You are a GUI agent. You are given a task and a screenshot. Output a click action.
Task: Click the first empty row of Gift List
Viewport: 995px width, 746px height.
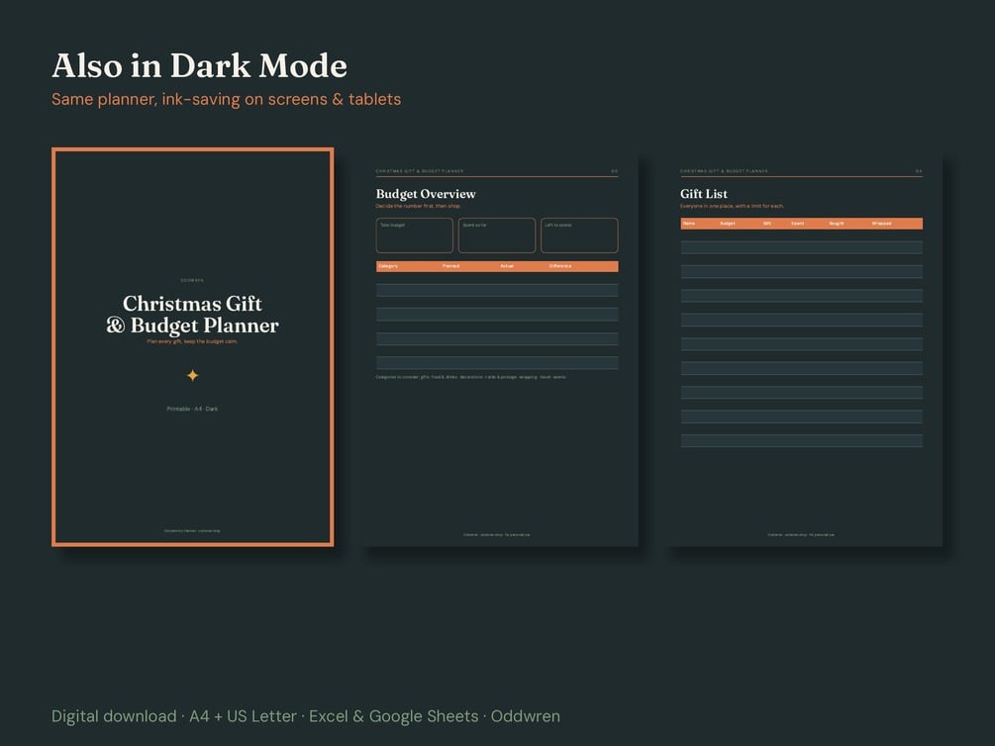pos(802,247)
